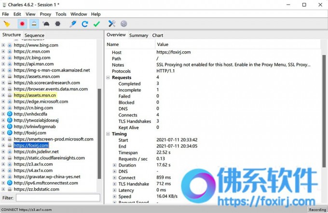The height and width of the screenshot is (213, 328).
Task: Open the Tools menu
Action: (x=61, y=14)
